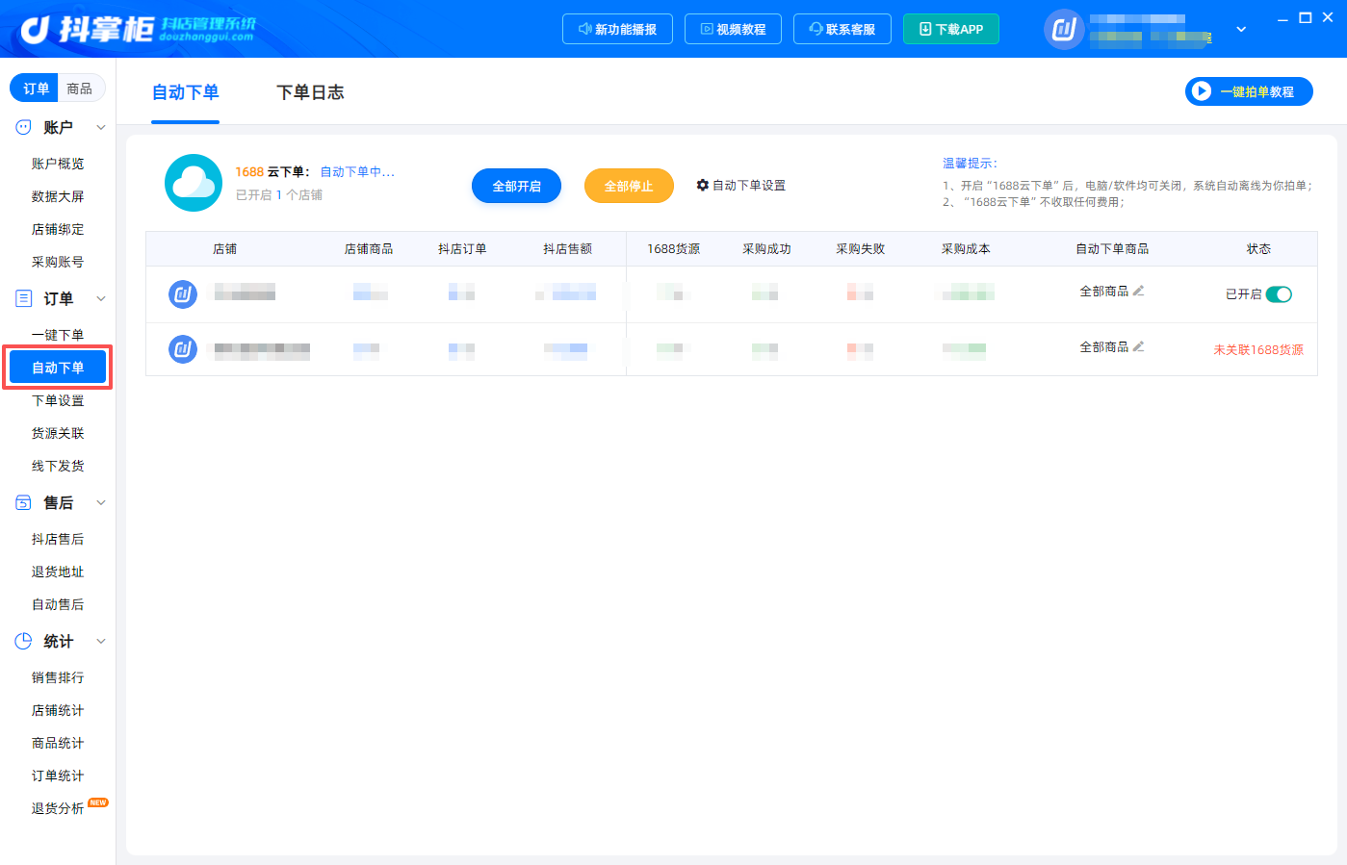This screenshot has height=865, width=1347.
Task: Click pencil icon beside first 全部商品
Action: pyautogui.click(x=1138, y=291)
